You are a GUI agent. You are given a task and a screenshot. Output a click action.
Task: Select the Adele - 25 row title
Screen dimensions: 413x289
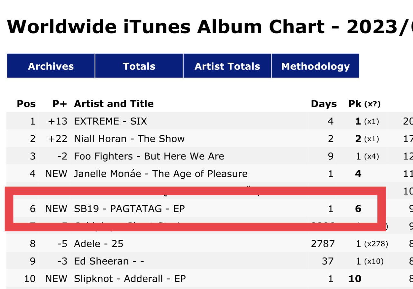99,244
